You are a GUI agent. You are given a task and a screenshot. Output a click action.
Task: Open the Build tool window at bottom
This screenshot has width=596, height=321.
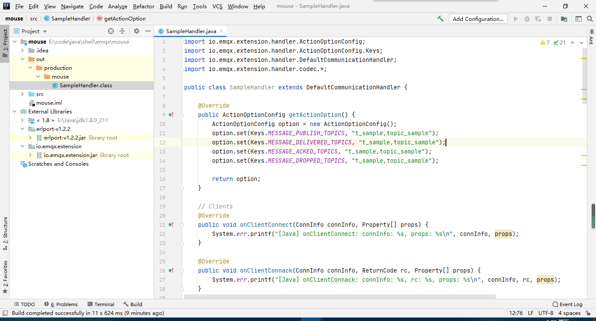point(133,304)
